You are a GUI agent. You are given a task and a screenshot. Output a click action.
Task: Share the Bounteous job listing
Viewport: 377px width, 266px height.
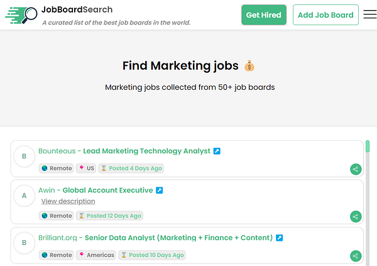(356, 169)
